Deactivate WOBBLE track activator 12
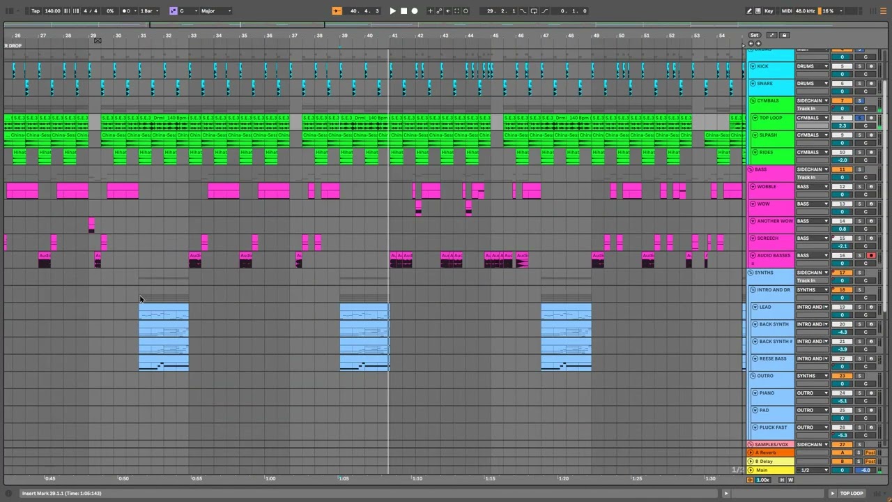 point(842,187)
